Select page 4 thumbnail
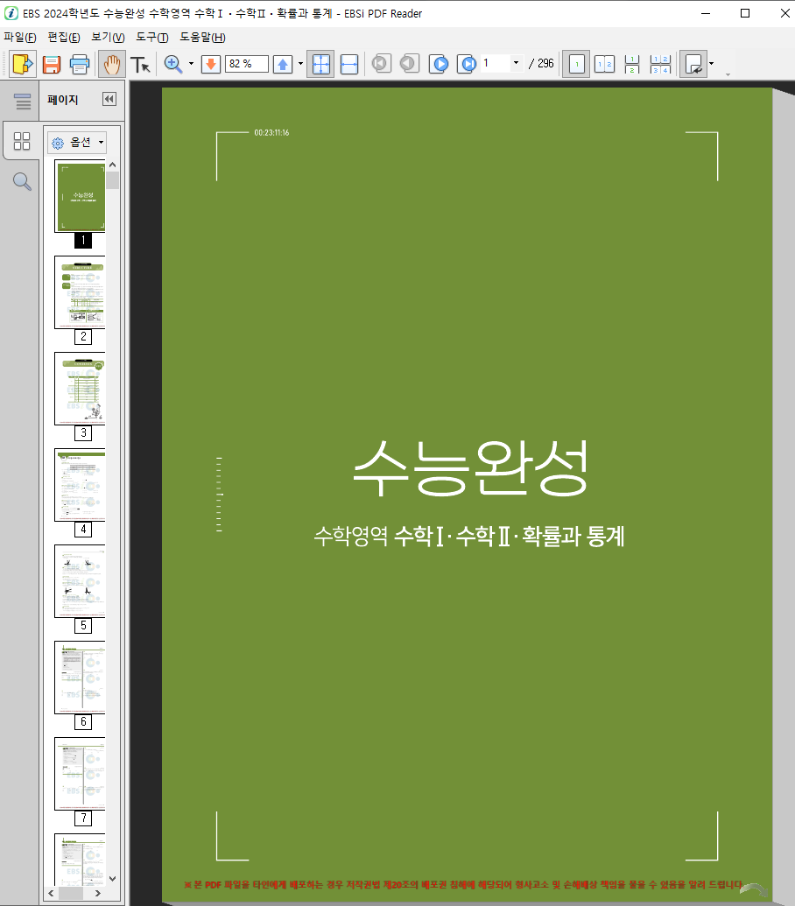The height and width of the screenshot is (906, 795). [x=81, y=485]
